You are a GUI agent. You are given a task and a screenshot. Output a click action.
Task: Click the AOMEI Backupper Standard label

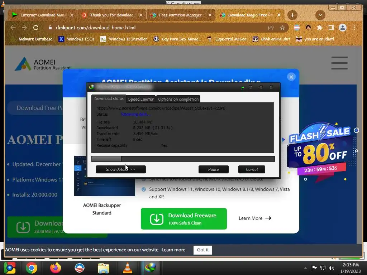point(102,209)
